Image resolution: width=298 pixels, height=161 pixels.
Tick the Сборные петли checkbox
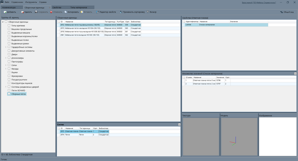point(9,94)
